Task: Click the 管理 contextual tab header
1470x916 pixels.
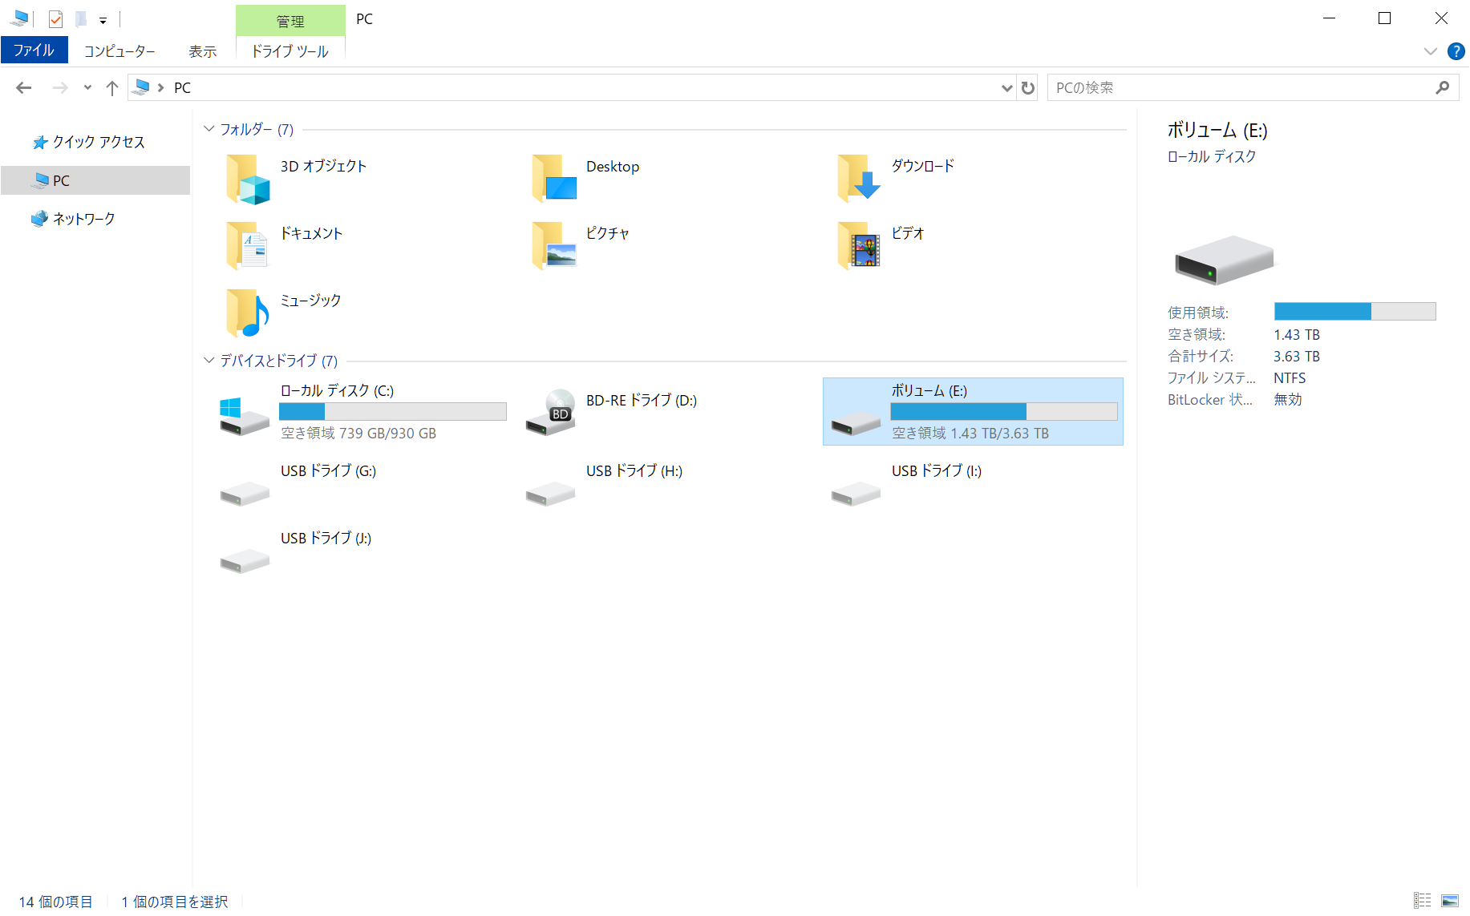Action: (x=290, y=21)
